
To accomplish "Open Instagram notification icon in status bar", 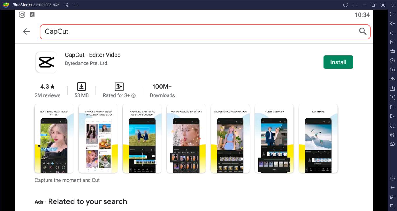I will [x=22, y=15].
